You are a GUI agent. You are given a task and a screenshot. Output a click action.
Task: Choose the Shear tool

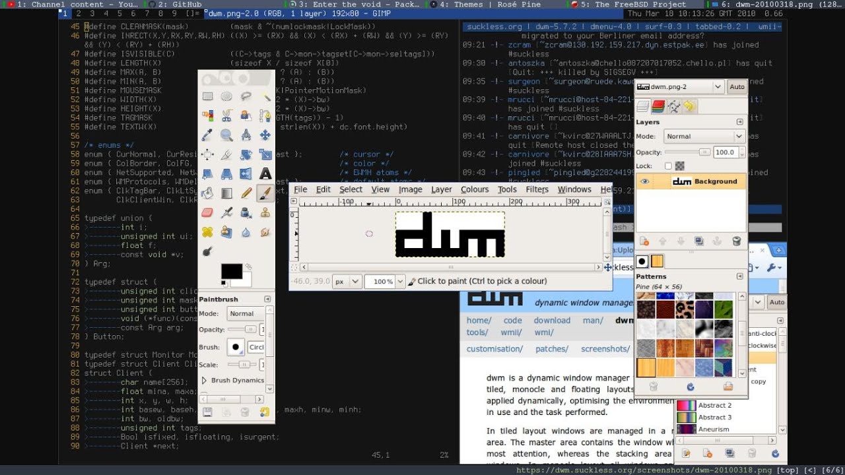pos(207,174)
